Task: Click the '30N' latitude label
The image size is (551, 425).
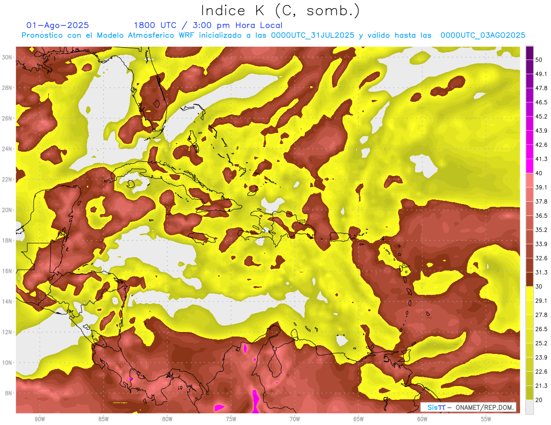Action: coord(7,57)
